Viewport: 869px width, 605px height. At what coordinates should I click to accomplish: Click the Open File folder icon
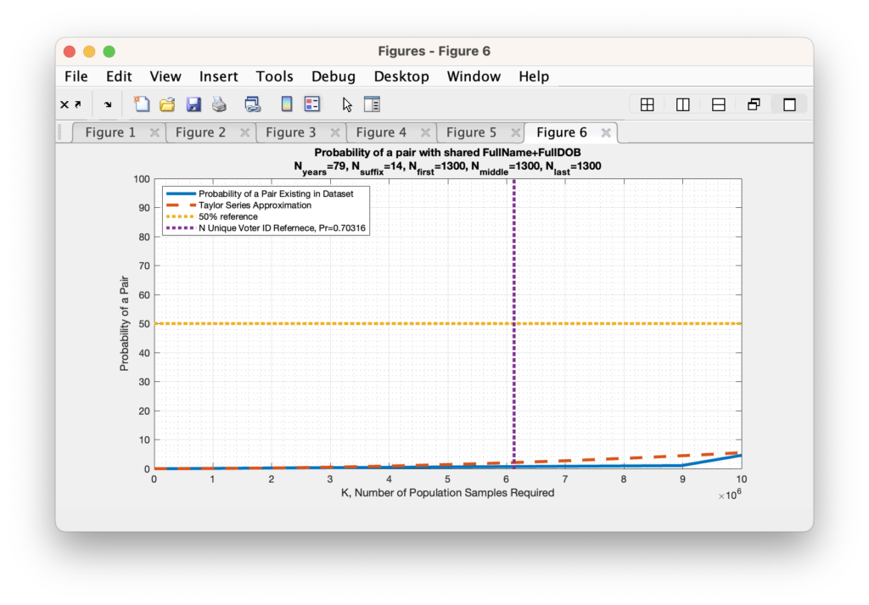click(167, 104)
